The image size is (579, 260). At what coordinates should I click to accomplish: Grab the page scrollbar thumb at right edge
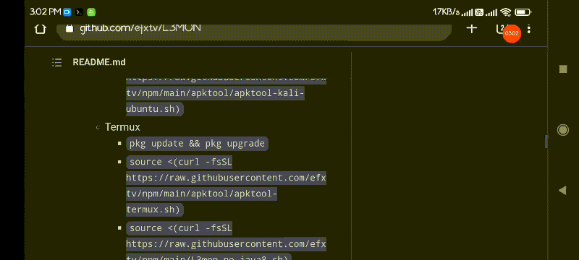click(x=546, y=142)
